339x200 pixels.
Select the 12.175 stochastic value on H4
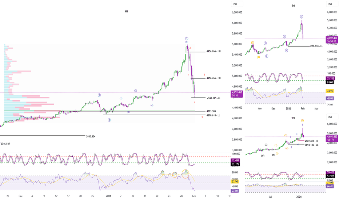point(235,164)
